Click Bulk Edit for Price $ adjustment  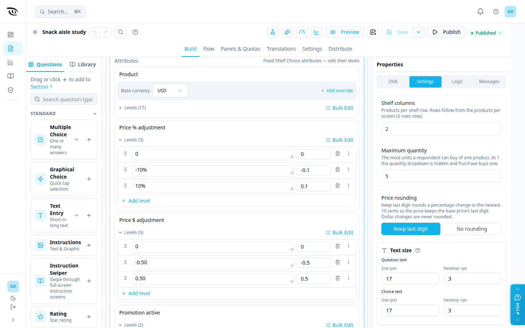[x=339, y=233]
